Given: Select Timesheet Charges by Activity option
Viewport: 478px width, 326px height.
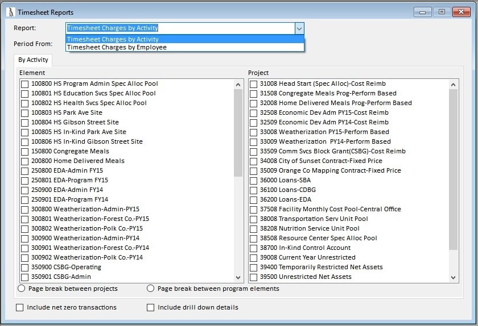Looking at the screenshot, I should [185, 39].
